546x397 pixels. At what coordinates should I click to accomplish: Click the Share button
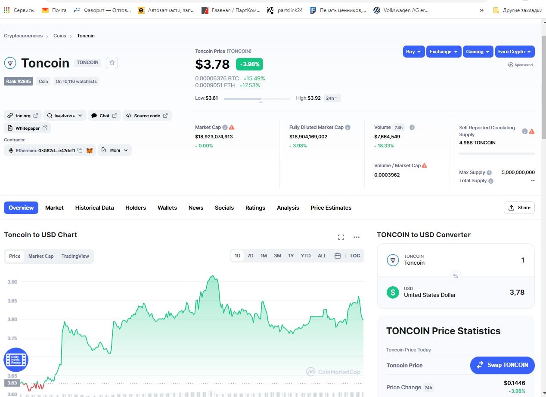click(519, 208)
